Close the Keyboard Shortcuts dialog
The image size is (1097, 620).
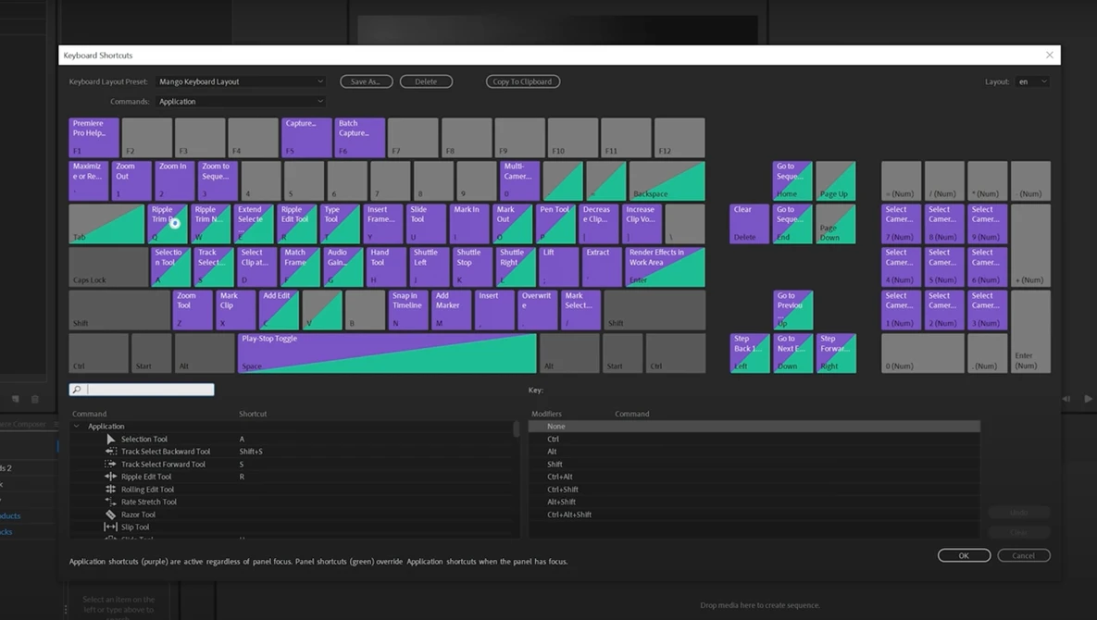coord(1050,56)
